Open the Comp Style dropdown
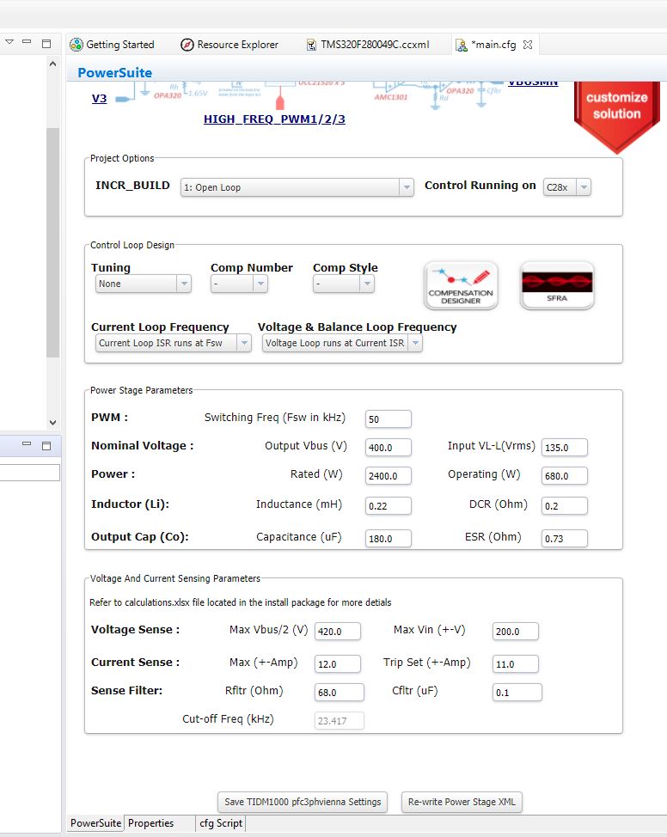 (343, 284)
